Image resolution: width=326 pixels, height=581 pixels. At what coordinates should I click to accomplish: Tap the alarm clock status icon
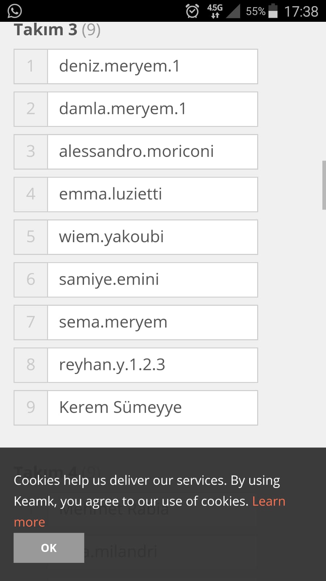click(x=193, y=11)
